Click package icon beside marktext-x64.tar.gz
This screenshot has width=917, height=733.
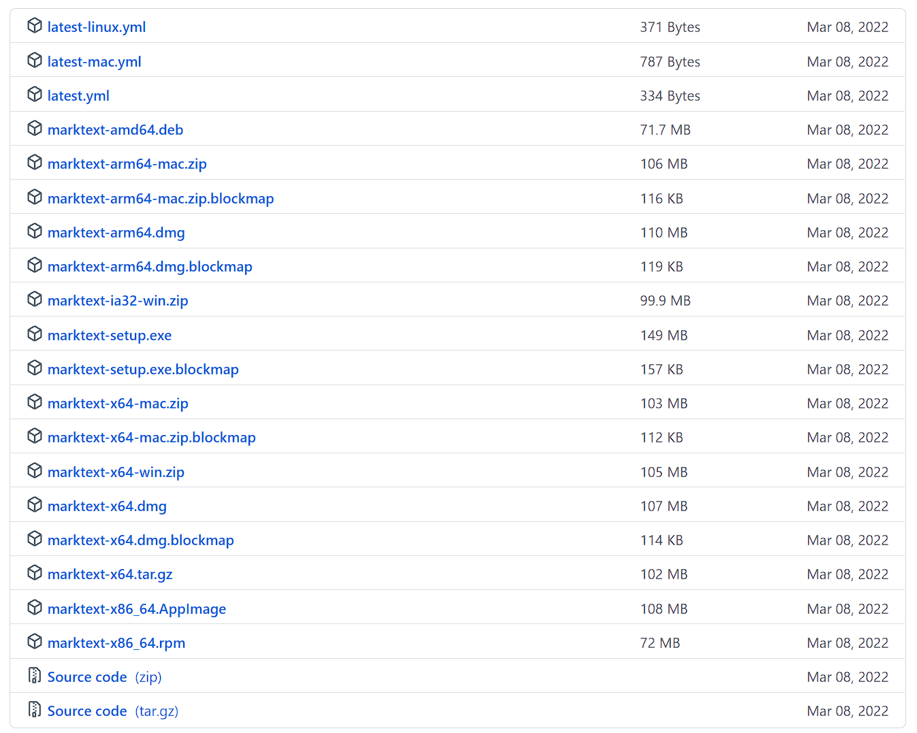click(35, 572)
